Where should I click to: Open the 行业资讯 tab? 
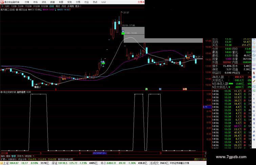tap(42, 159)
